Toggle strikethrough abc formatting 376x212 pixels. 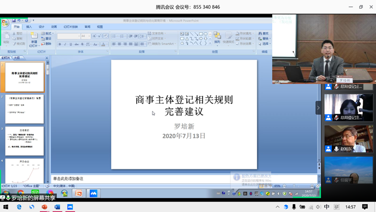(x=77, y=44)
